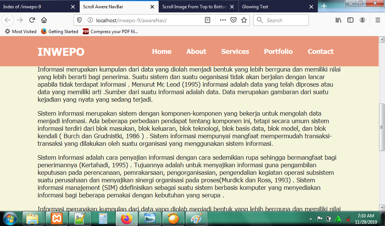385x226 pixels.
Task: Bookmark this page with the star icon
Action: point(244,20)
